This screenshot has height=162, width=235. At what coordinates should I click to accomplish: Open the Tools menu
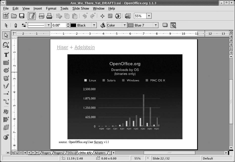(x=64, y=8)
